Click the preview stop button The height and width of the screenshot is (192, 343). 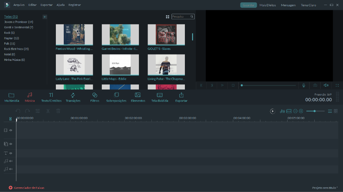[233, 86]
